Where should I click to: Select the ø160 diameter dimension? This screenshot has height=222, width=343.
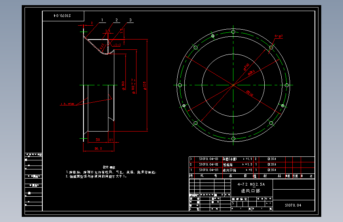point(123,86)
